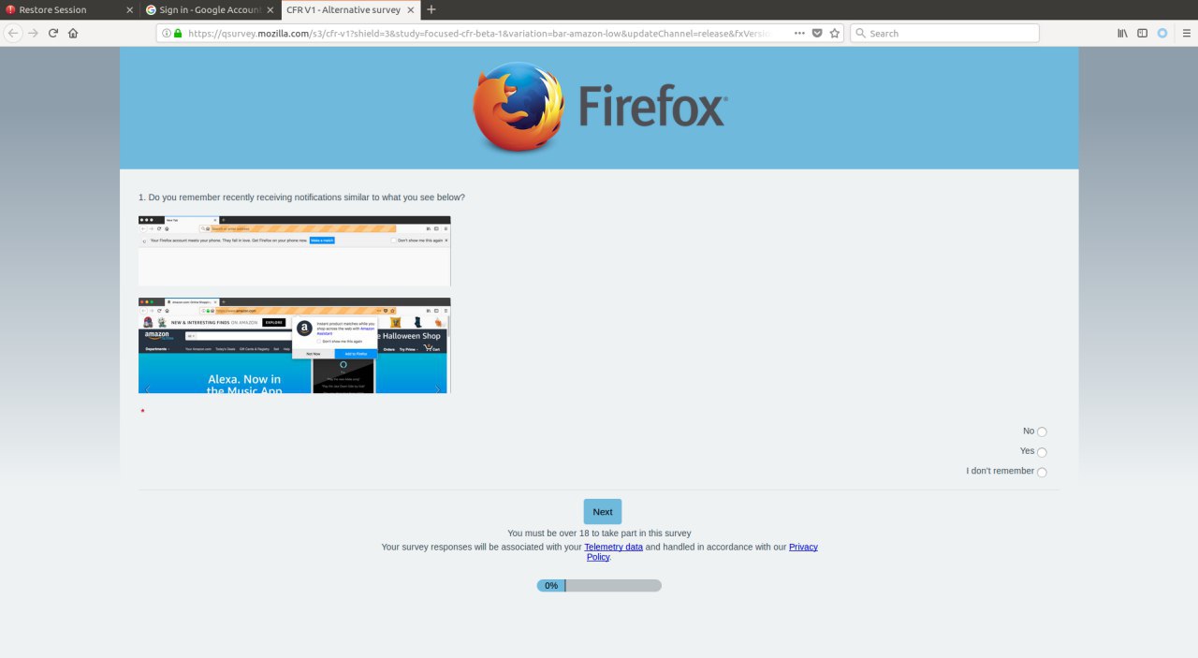Screen dimensions: 1198x658
Task: Open the Telemetry data link
Action: coord(613,547)
